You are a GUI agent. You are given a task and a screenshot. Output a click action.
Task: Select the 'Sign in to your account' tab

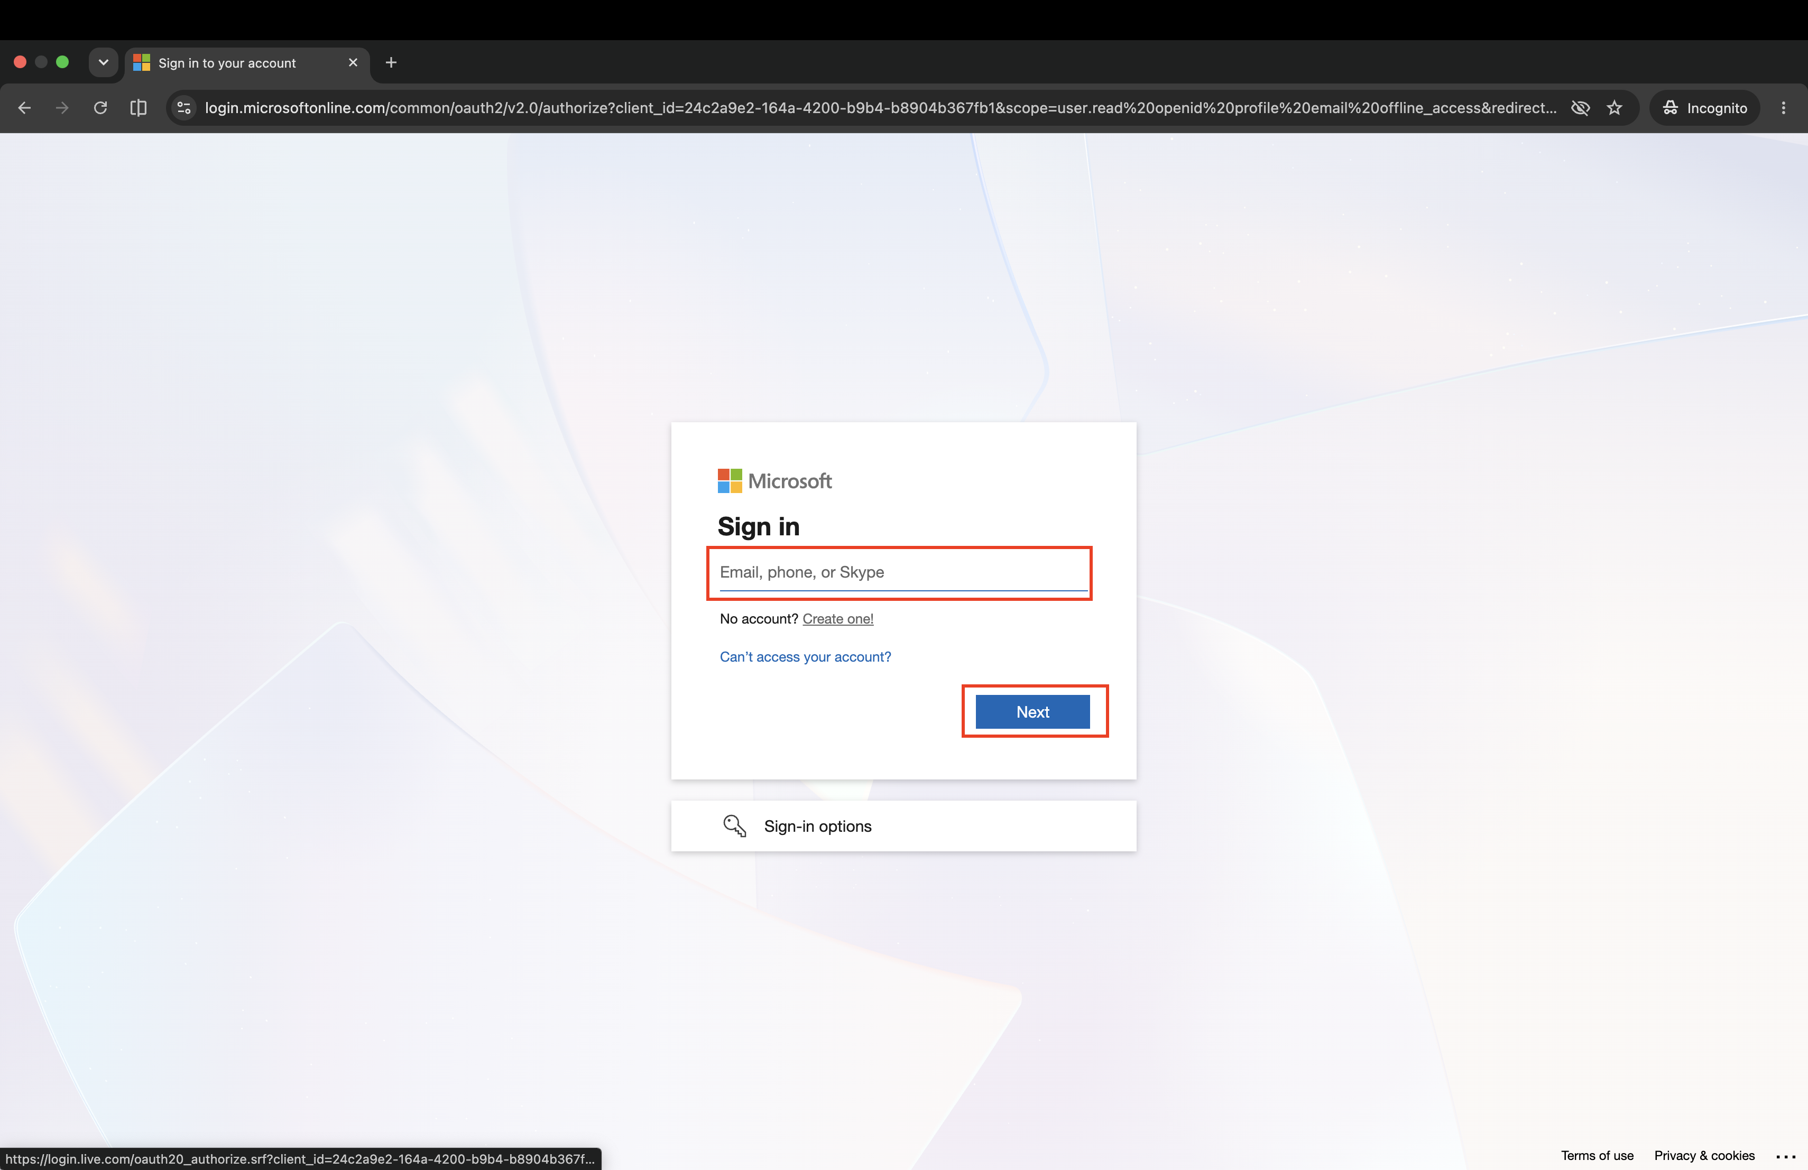click(x=247, y=63)
